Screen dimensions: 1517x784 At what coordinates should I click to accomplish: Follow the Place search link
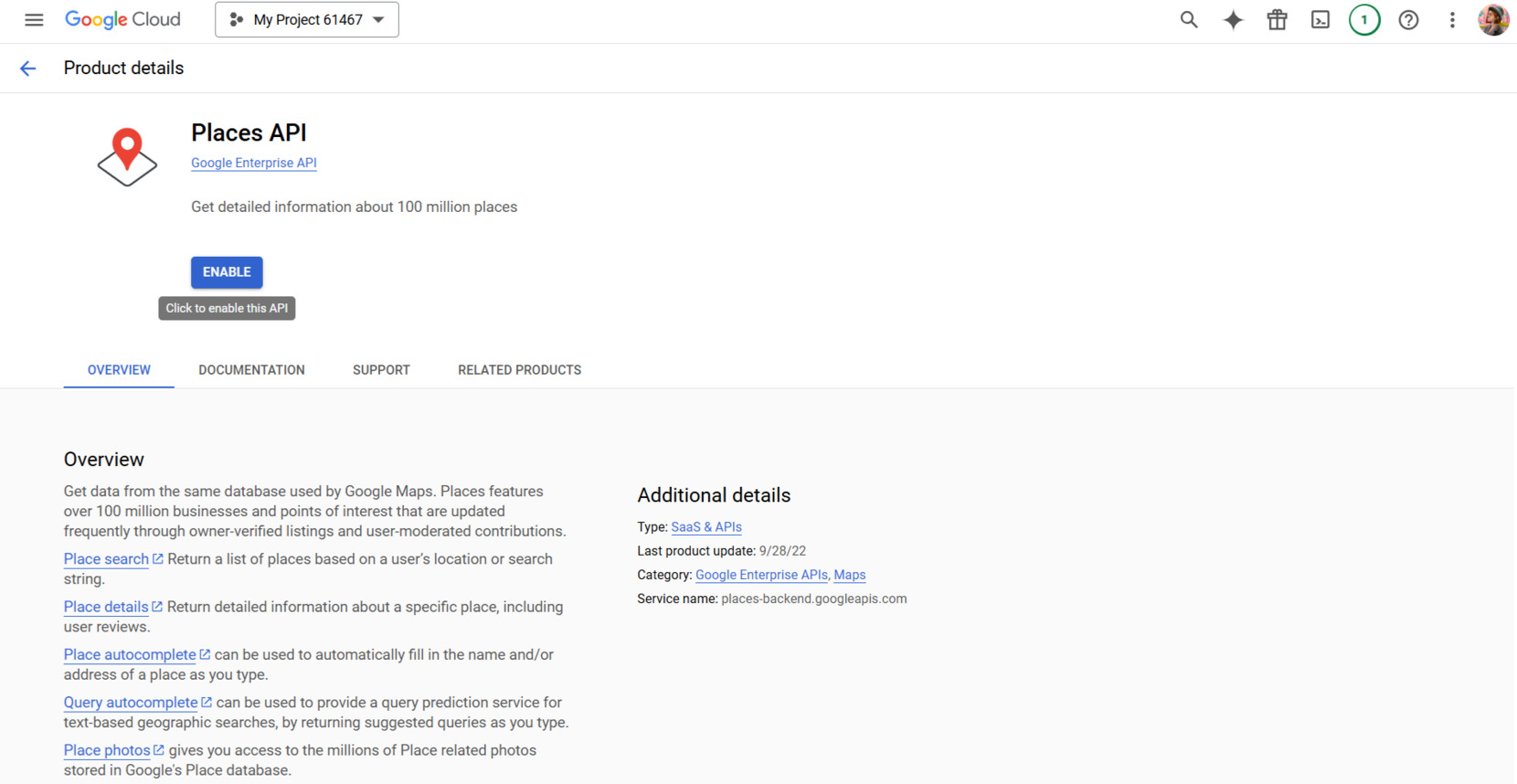click(x=106, y=559)
